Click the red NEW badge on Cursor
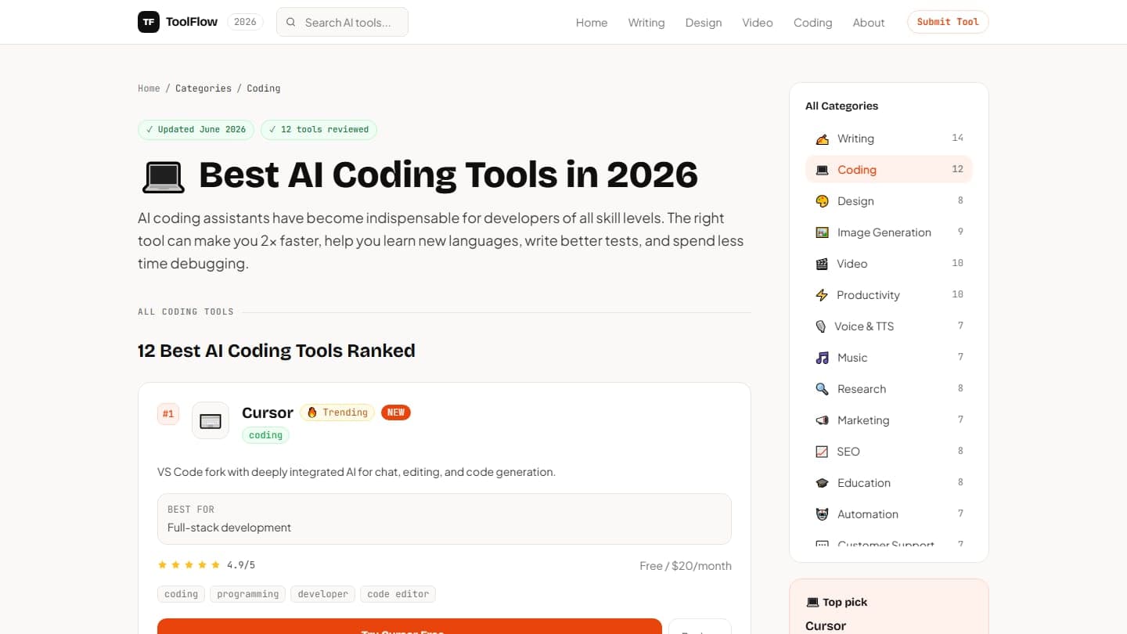 tap(396, 412)
